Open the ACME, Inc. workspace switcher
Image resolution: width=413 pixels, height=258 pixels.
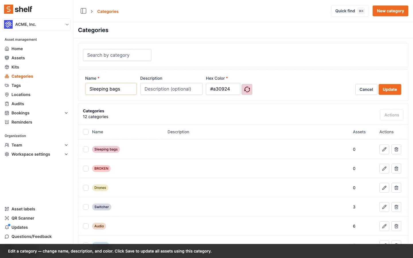pos(37,24)
